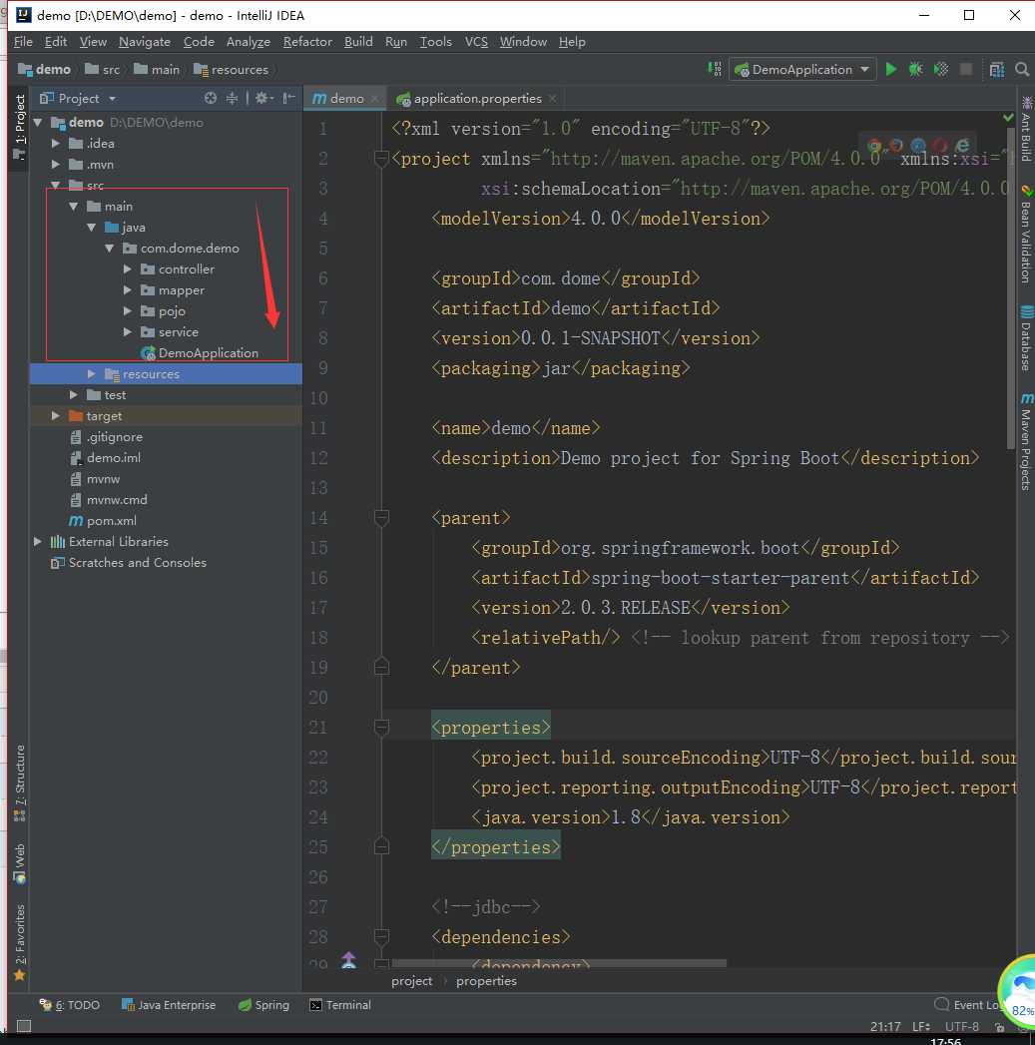Screen dimensions: 1035x1045
Task: Click properties in editor breadcrumb
Action: tap(486, 981)
